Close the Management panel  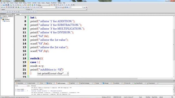click(x=13, y=14)
